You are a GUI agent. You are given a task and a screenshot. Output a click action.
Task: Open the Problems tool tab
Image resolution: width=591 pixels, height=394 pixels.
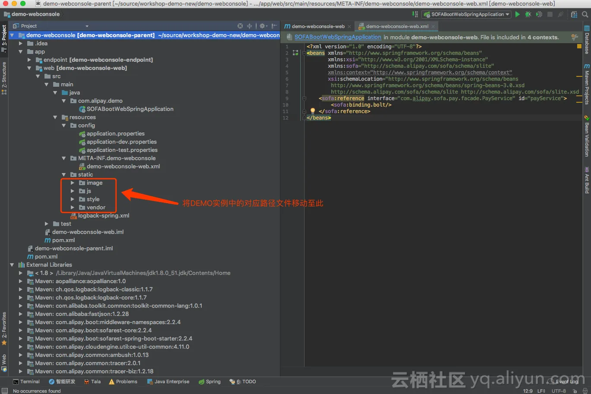pyautogui.click(x=123, y=381)
